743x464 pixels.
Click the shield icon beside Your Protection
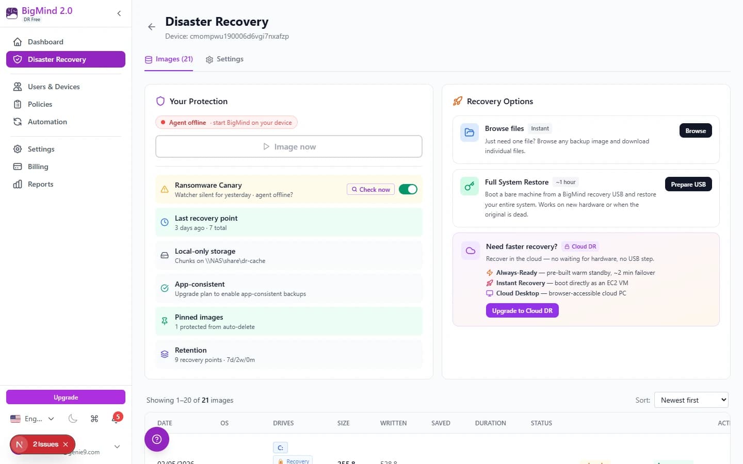pos(160,101)
